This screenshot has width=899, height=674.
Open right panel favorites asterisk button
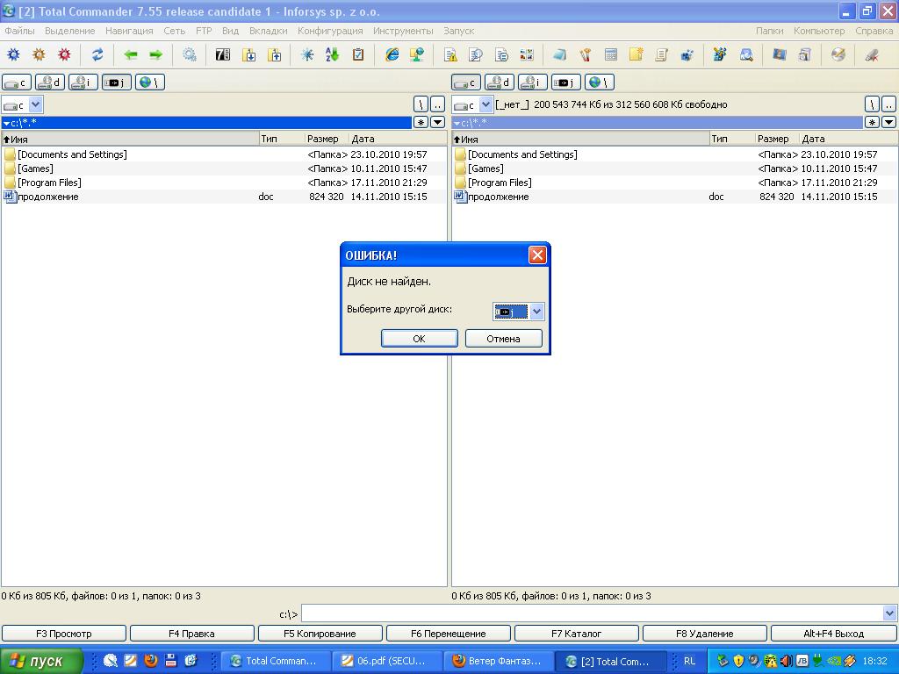coord(872,122)
